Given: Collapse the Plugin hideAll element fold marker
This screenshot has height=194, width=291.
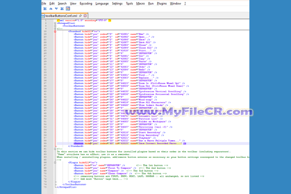Looking at the screenshot, I should point(55,162).
